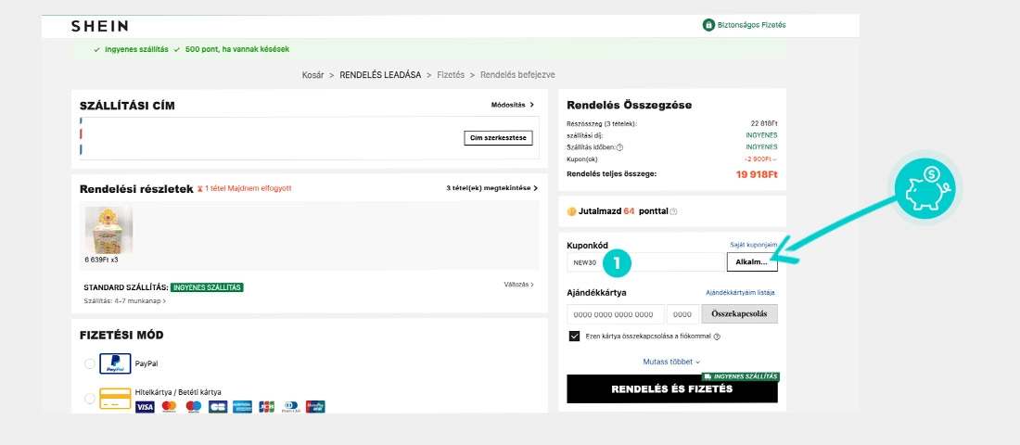The height and width of the screenshot is (445, 1020).
Task: Click help icon beside card linking checkbox
Action: pyautogui.click(x=717, y=337)
